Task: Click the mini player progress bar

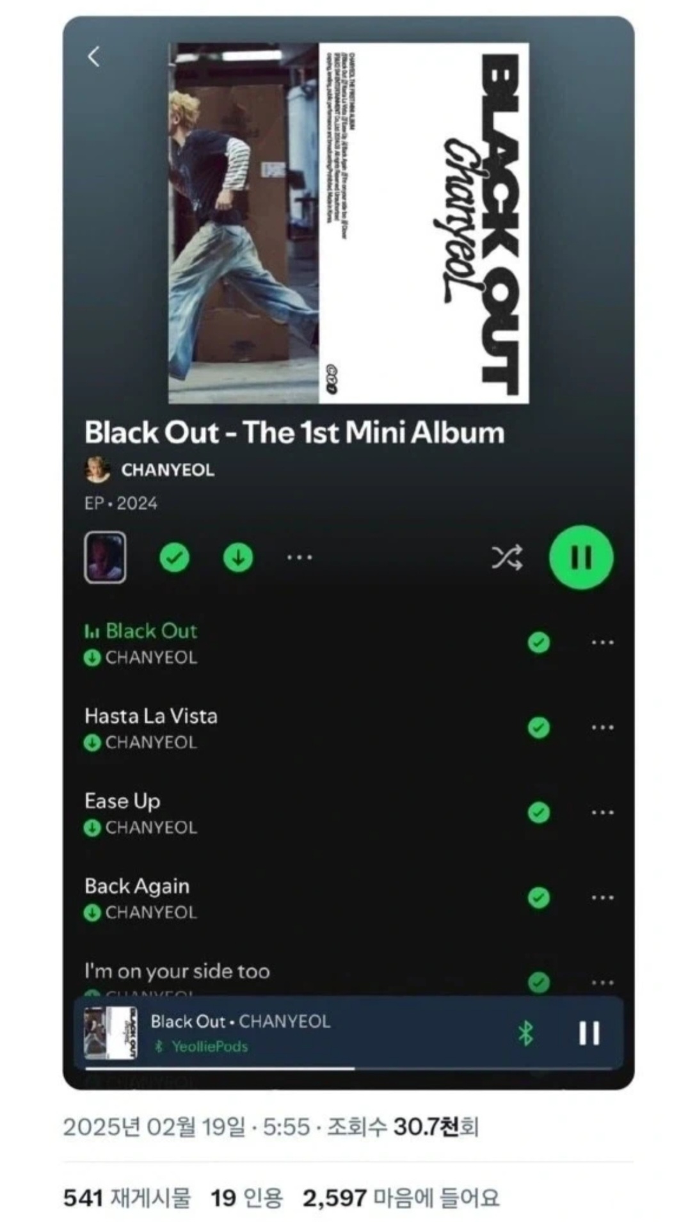Action: point(349,1068)
